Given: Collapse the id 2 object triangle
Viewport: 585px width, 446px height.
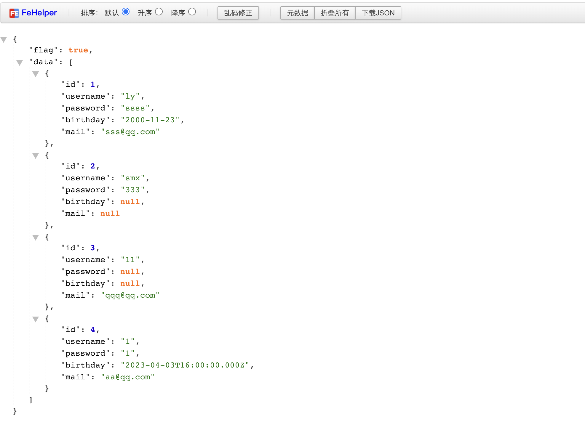Looking at the screenshot, I should 36,156.
